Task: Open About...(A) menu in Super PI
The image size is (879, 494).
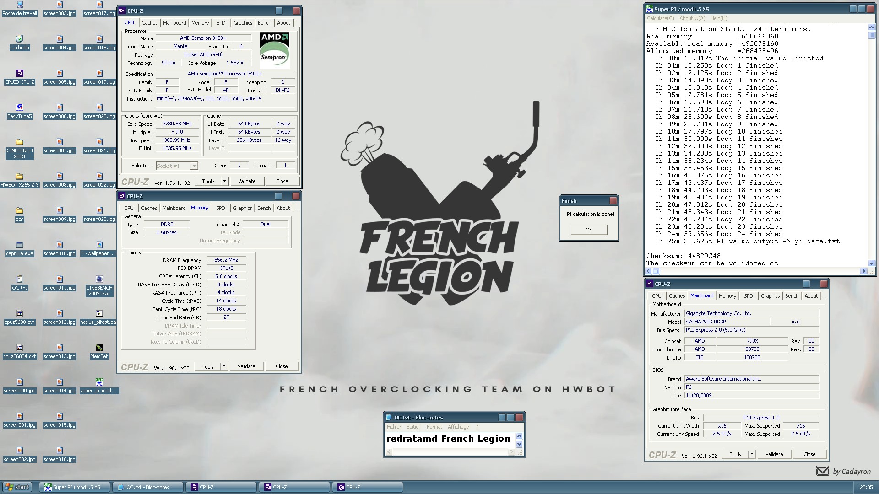Action: click(692, 18)
